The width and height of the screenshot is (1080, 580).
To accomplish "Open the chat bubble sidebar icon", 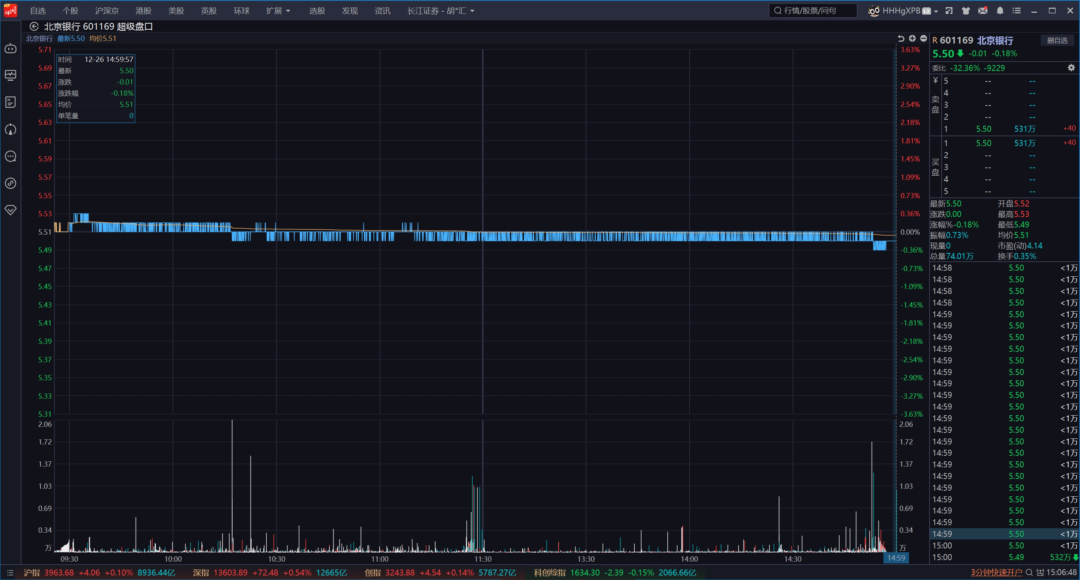I will click(11, 157).
